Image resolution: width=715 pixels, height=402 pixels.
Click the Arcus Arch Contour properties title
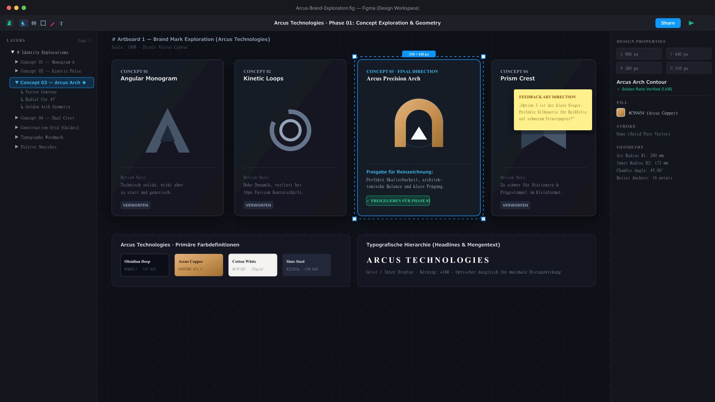[642, 82]
